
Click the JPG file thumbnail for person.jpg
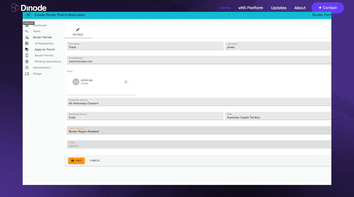[x=76, y=82]
